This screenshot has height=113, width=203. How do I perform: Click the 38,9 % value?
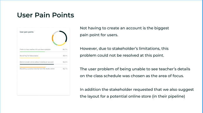pyautogui.click(x=65, y=56)
